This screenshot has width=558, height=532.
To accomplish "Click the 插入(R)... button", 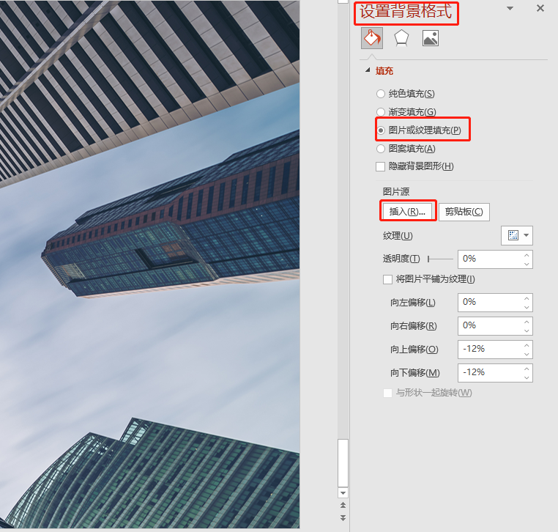I will coord(407,212).
